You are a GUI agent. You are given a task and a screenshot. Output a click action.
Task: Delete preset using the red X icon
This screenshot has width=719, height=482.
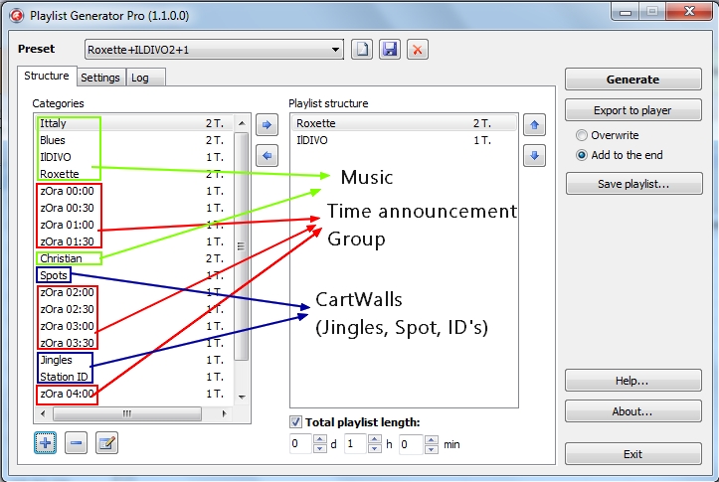(x=418, y=49)
